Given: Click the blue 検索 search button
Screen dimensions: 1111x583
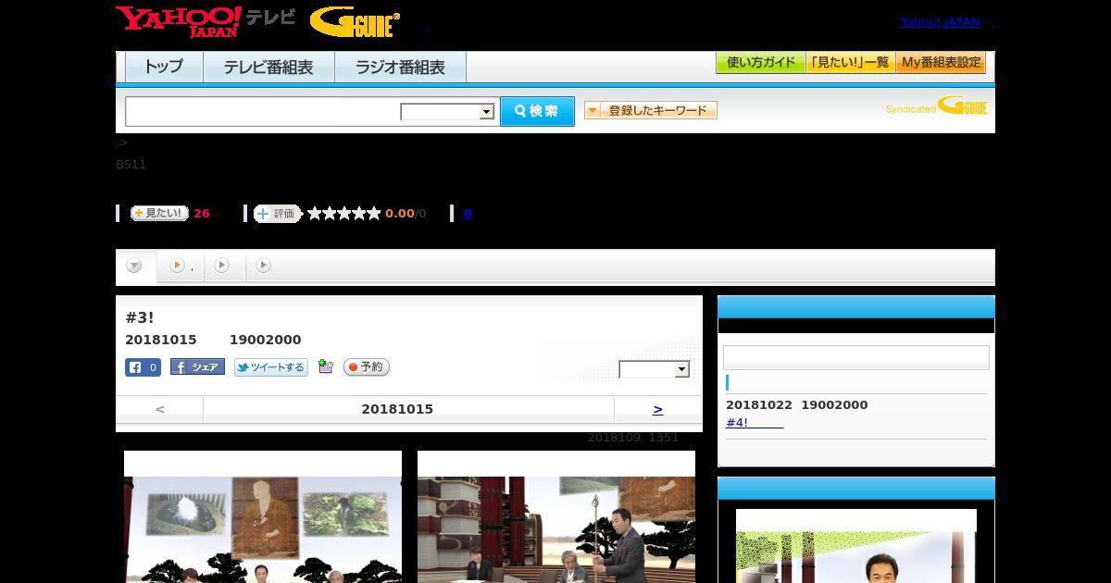Looking at the screenshot, I should point(537,111).
